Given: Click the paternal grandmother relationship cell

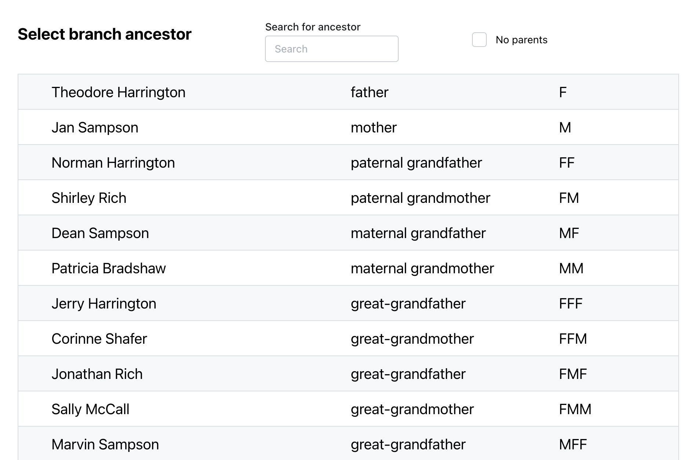Looking at the screenshot, I should point(420,198).
